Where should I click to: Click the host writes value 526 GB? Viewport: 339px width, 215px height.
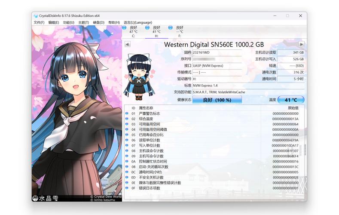(291, 59)
